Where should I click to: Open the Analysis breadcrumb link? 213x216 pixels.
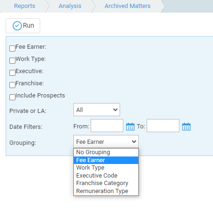70,6
